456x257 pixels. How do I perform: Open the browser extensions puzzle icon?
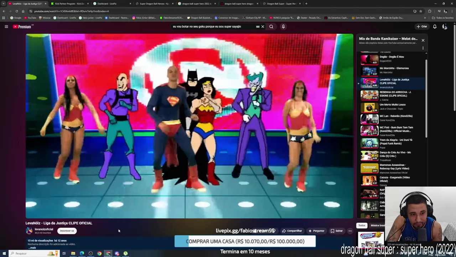click(430, 11)
